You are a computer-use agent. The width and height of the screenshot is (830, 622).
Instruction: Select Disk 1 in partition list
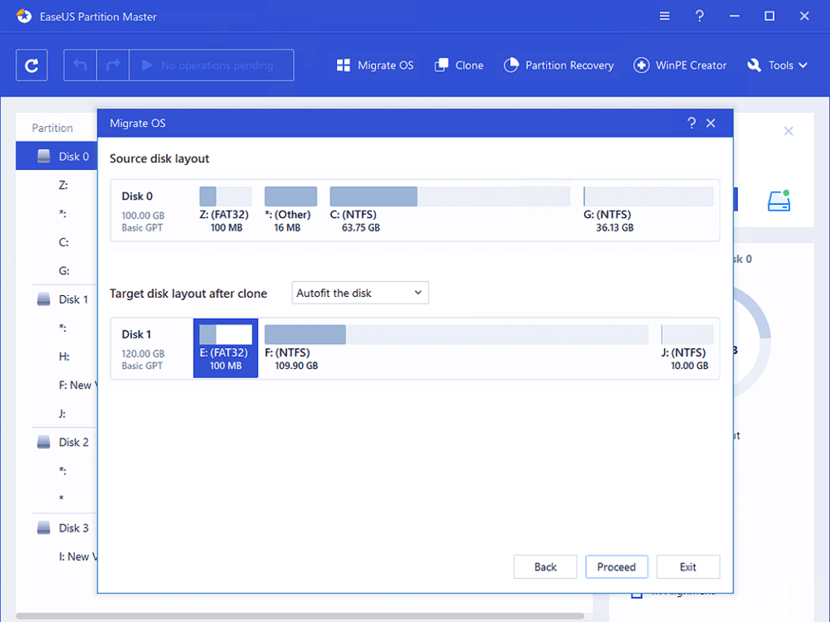coord(64,299)
